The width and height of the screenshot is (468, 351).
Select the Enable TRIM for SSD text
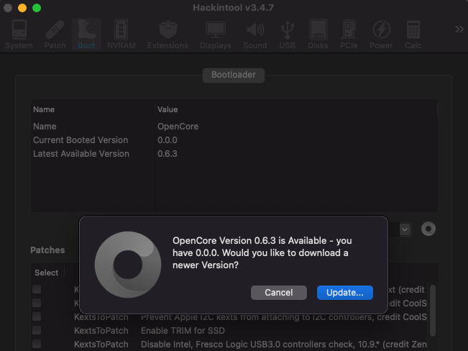(183, 331)
